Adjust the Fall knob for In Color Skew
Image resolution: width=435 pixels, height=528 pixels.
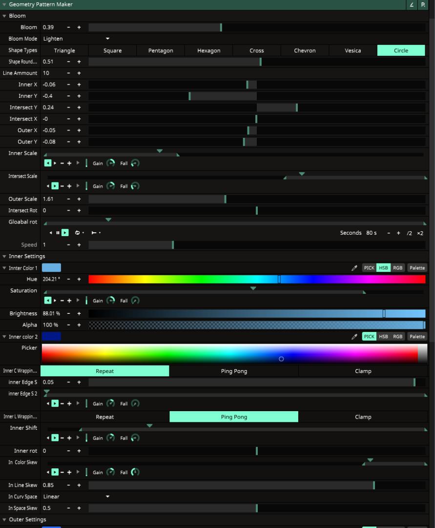pos(135,472)
